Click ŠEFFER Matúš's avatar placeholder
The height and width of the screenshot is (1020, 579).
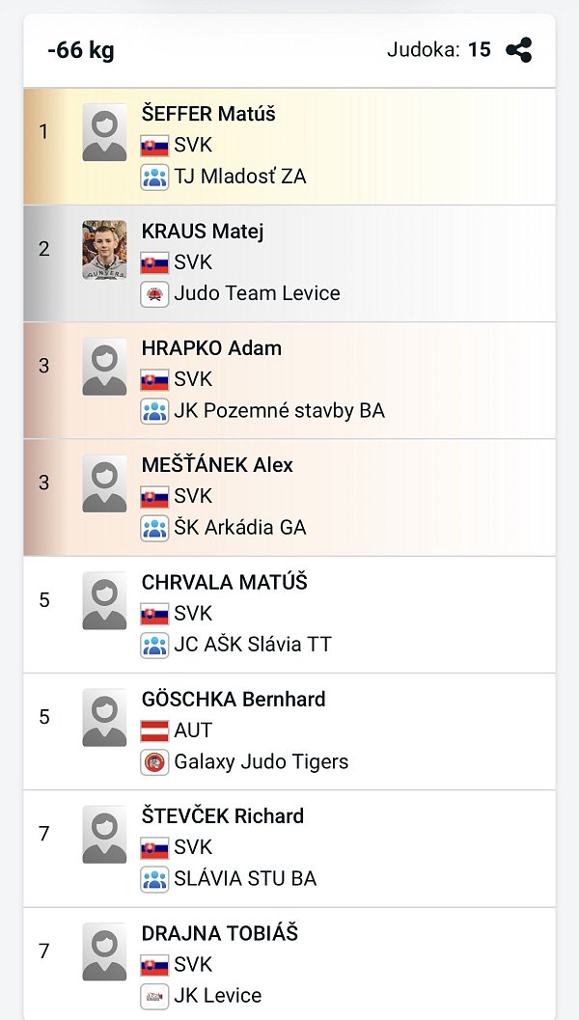[104, 133]
